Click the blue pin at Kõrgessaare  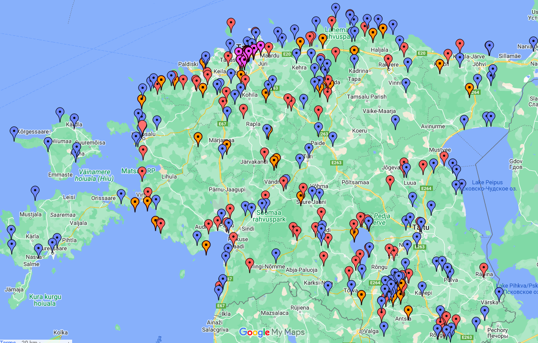[x=14, y=132]
